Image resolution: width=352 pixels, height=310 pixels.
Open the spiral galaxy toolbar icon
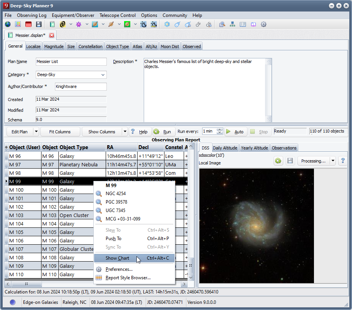tap(63, 24)
